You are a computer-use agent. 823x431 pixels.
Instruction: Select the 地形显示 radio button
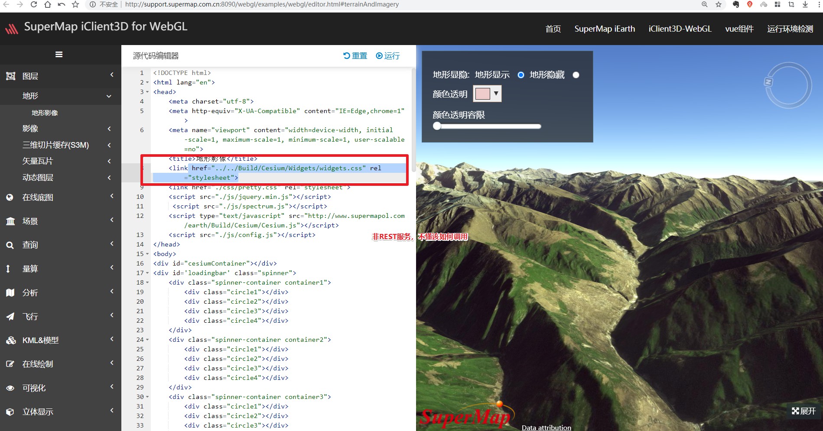click(x=521, y=75)
